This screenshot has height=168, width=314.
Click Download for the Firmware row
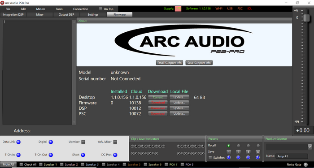158,103
